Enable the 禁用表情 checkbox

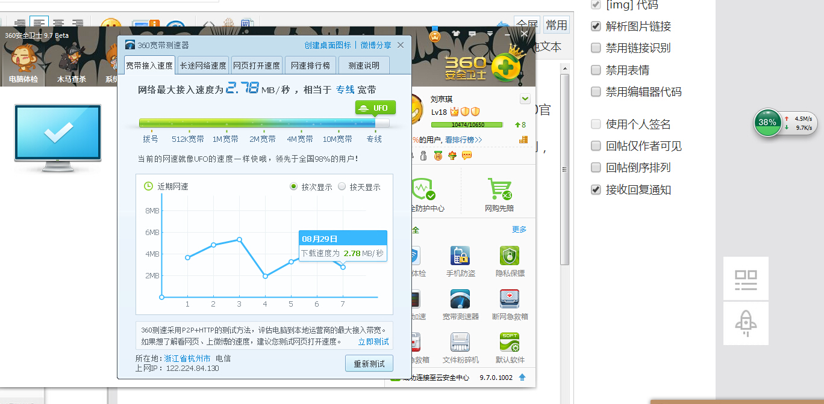click(x=596, y=70)
